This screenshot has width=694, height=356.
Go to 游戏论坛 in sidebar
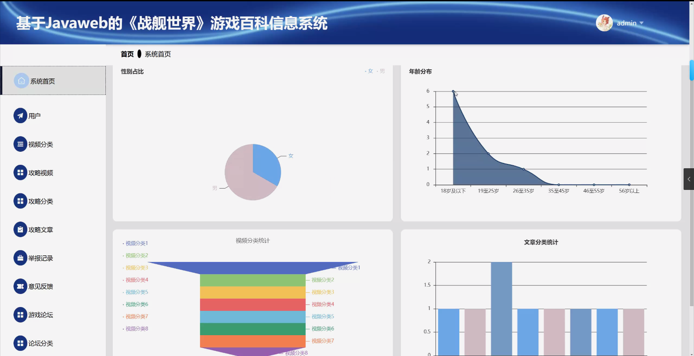click(53, 315)
